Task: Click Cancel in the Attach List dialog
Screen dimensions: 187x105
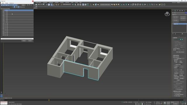Action: click(x=30, y=41)
